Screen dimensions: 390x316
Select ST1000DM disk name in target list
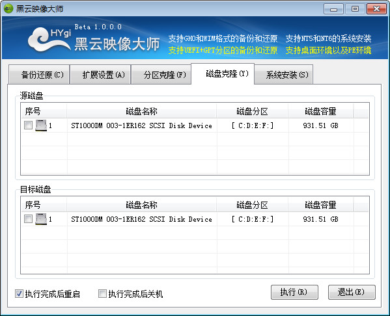pos(141,219)
